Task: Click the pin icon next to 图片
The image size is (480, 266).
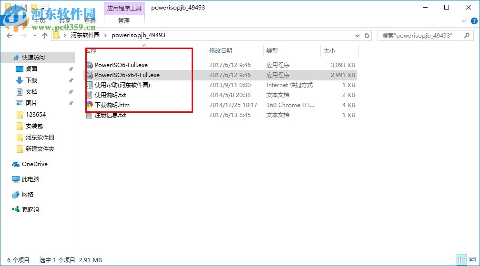Action: pyautogui.click(x=71, y=103)
